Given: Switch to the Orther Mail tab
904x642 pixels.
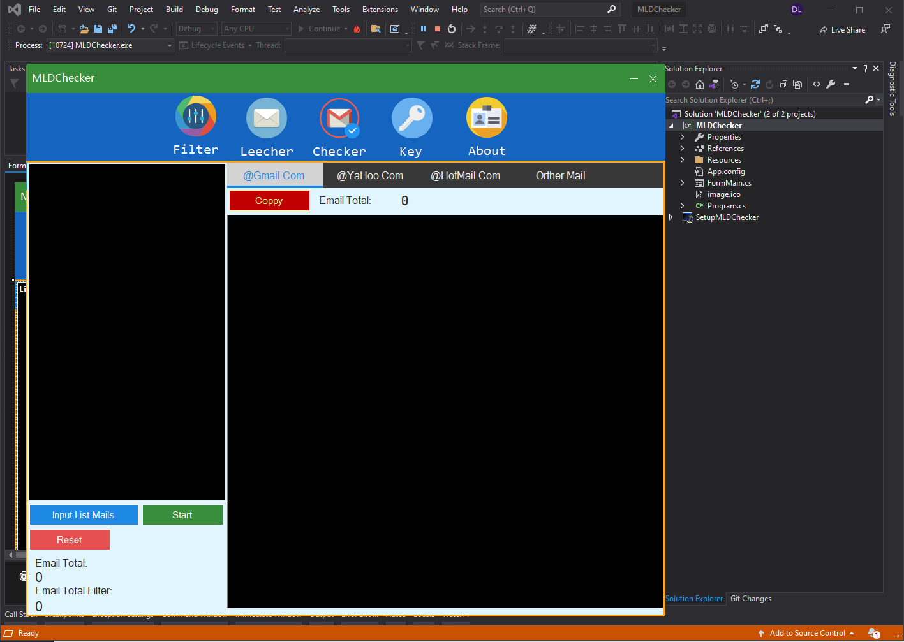Looking at the screenshot, I should 560,175.
